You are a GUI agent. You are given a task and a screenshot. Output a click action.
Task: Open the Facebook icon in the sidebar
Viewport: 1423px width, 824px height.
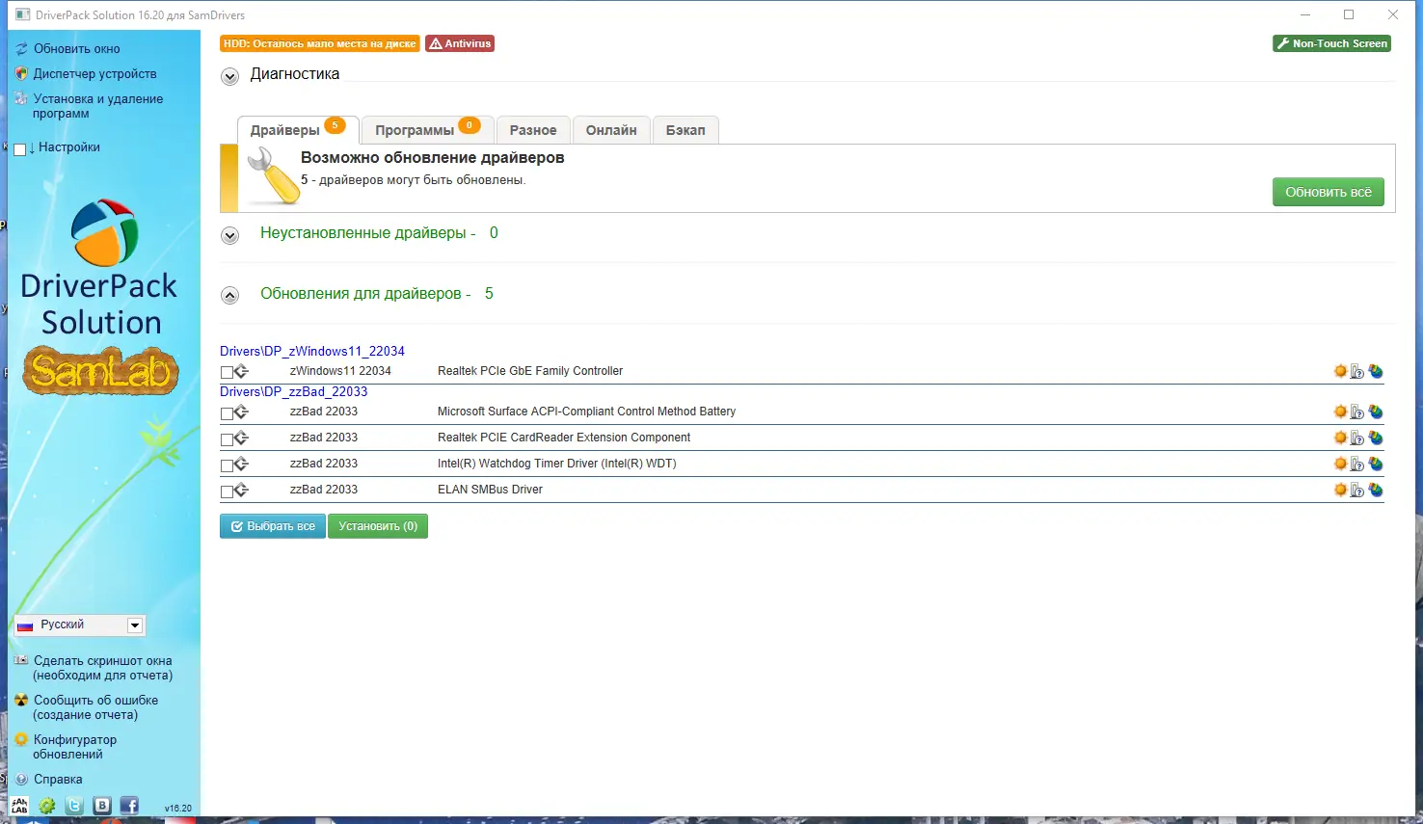129,806
